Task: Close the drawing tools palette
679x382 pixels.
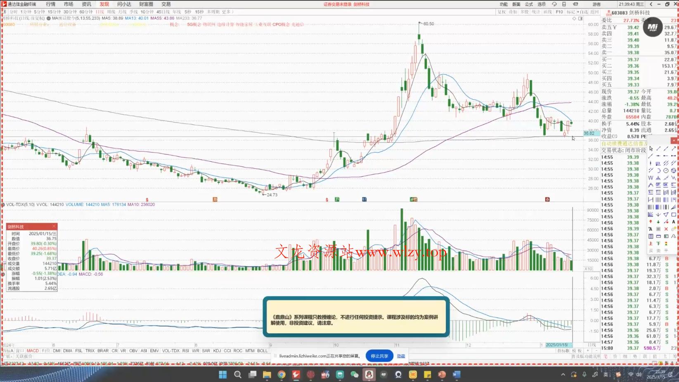Action: tap(674, 141)
